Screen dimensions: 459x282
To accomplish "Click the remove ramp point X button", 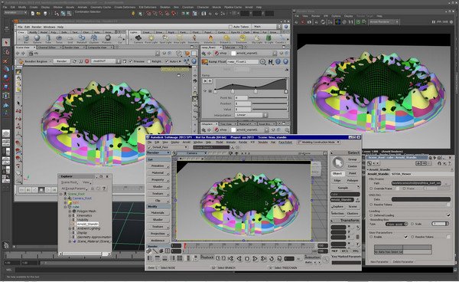I will coord(205,81).
